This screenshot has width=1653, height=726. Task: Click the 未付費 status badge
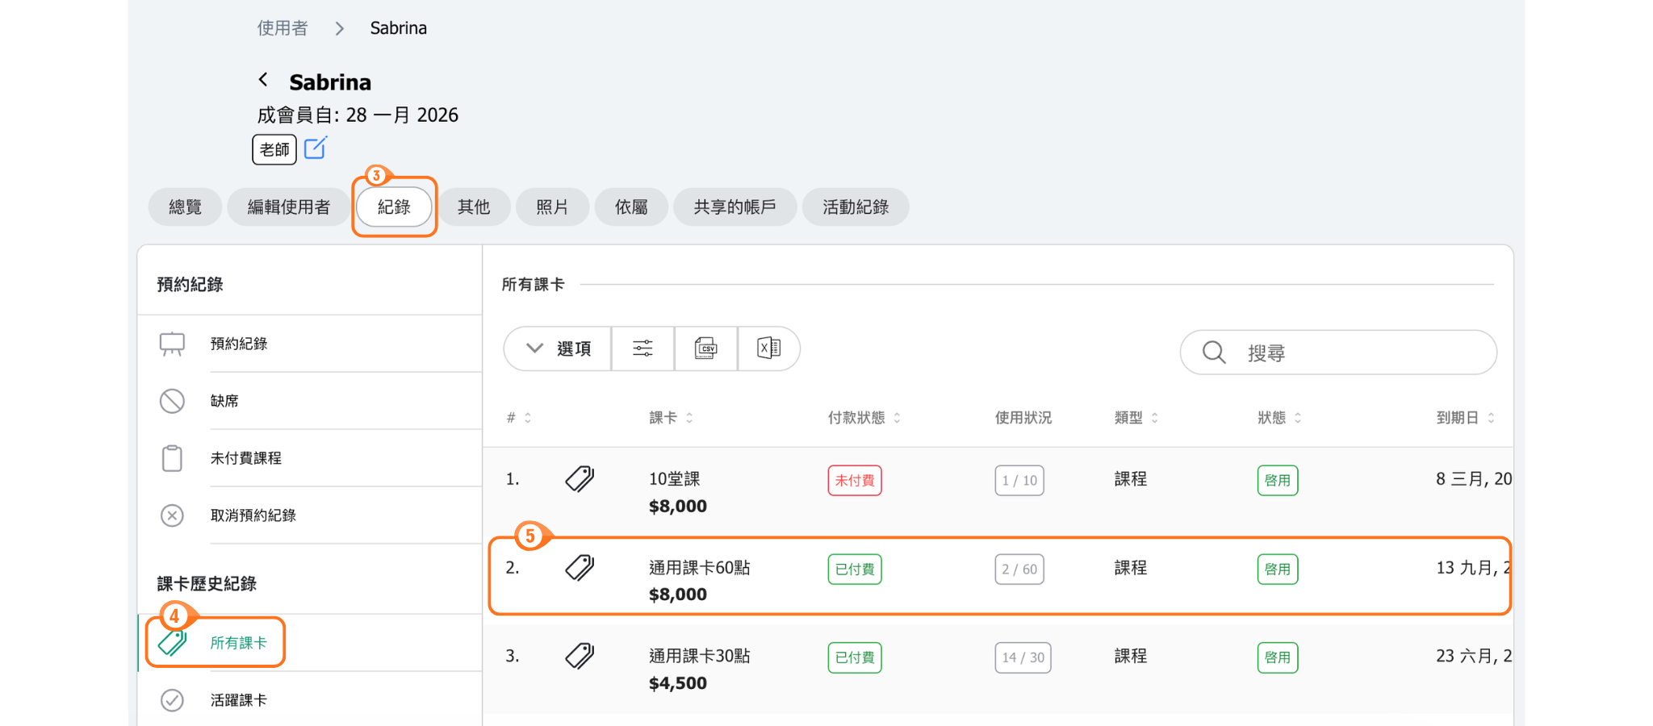pos(854,481)
